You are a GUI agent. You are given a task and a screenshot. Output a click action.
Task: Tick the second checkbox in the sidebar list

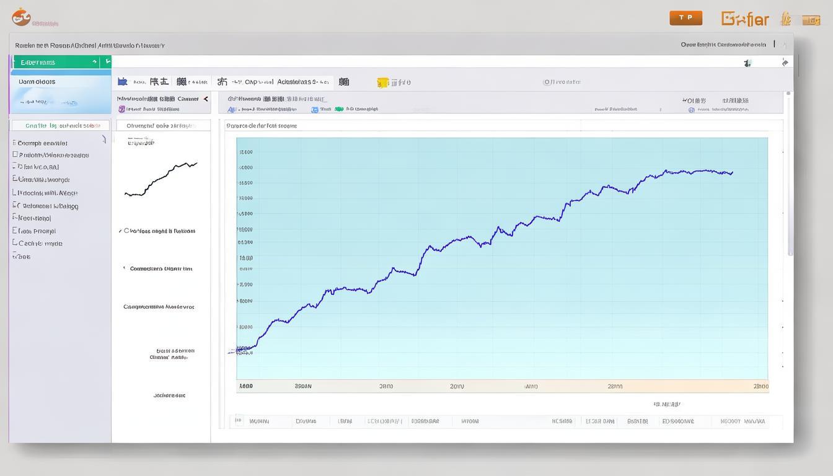15,154
